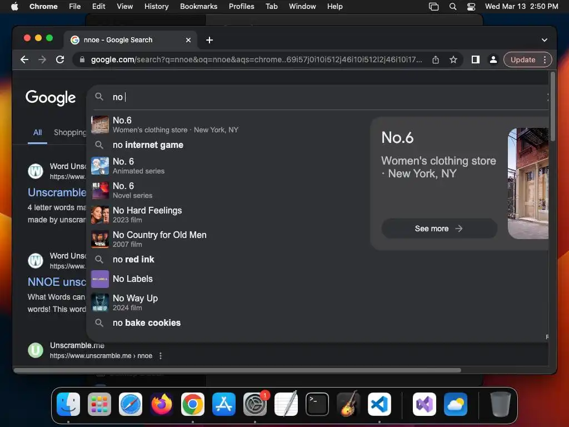Click the No Labels purple thumbnail
Viewport: 569px width, 427px height.
tap(100, 279)
